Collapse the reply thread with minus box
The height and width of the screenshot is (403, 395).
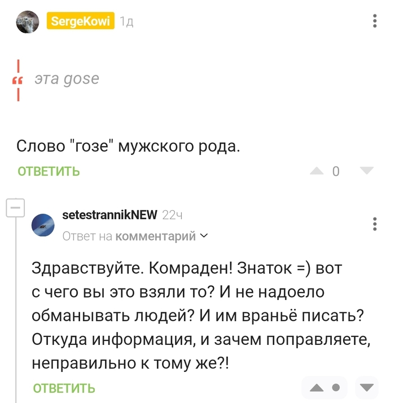click(x=15, y=207)
